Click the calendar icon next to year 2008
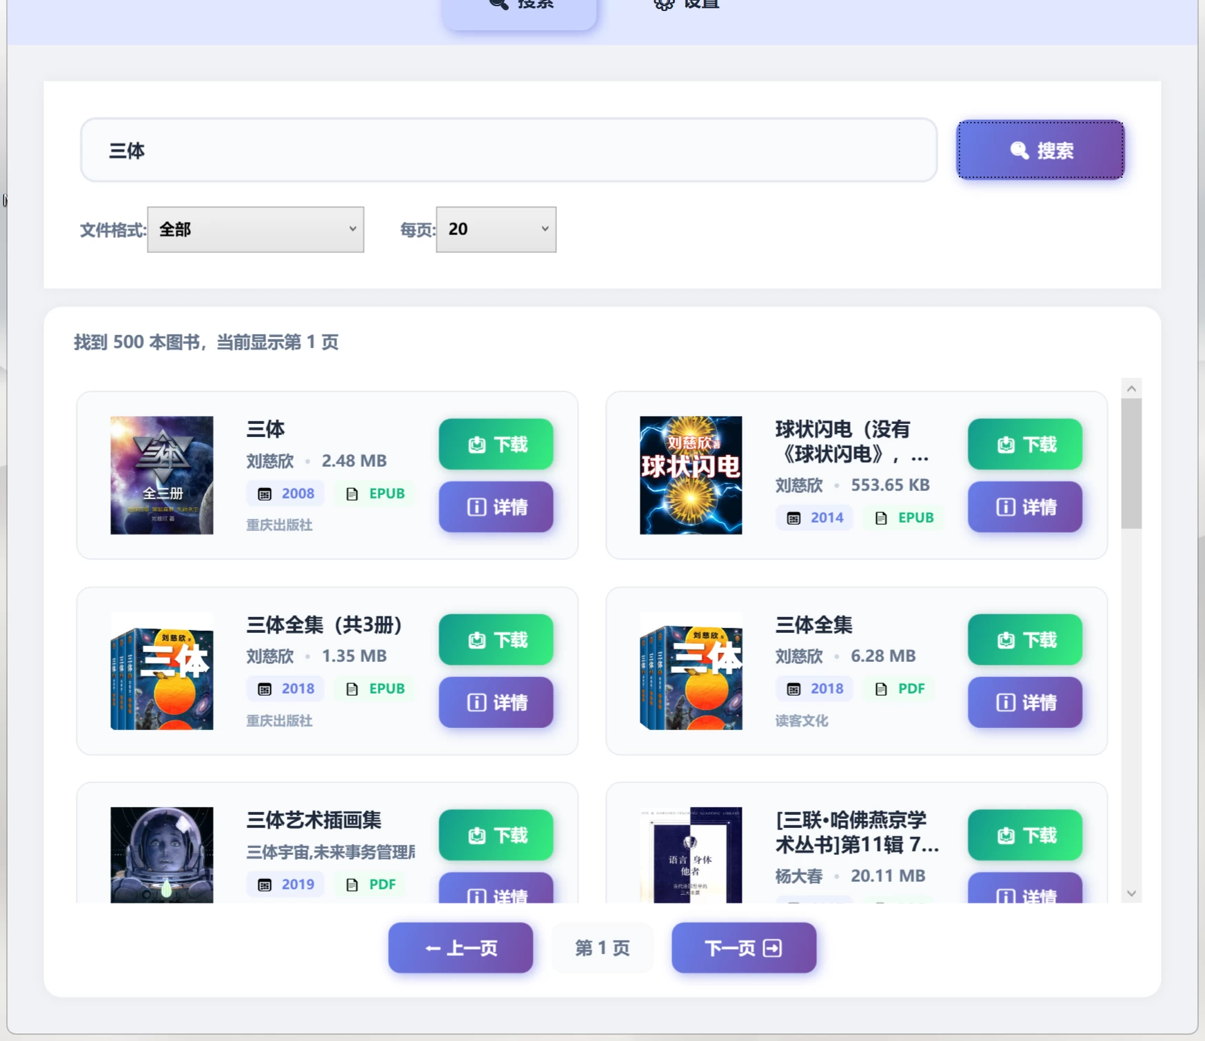 (265, 494)
